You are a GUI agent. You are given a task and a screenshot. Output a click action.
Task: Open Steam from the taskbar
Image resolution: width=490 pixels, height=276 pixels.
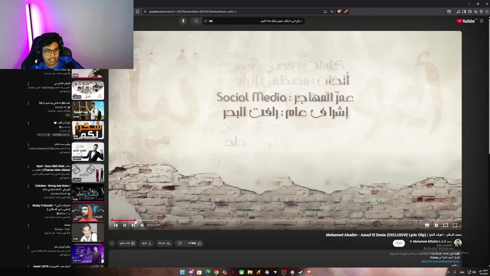tap(301, 272)
